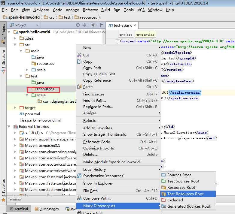
Task: Open the File menu
Action: point(5,10)
